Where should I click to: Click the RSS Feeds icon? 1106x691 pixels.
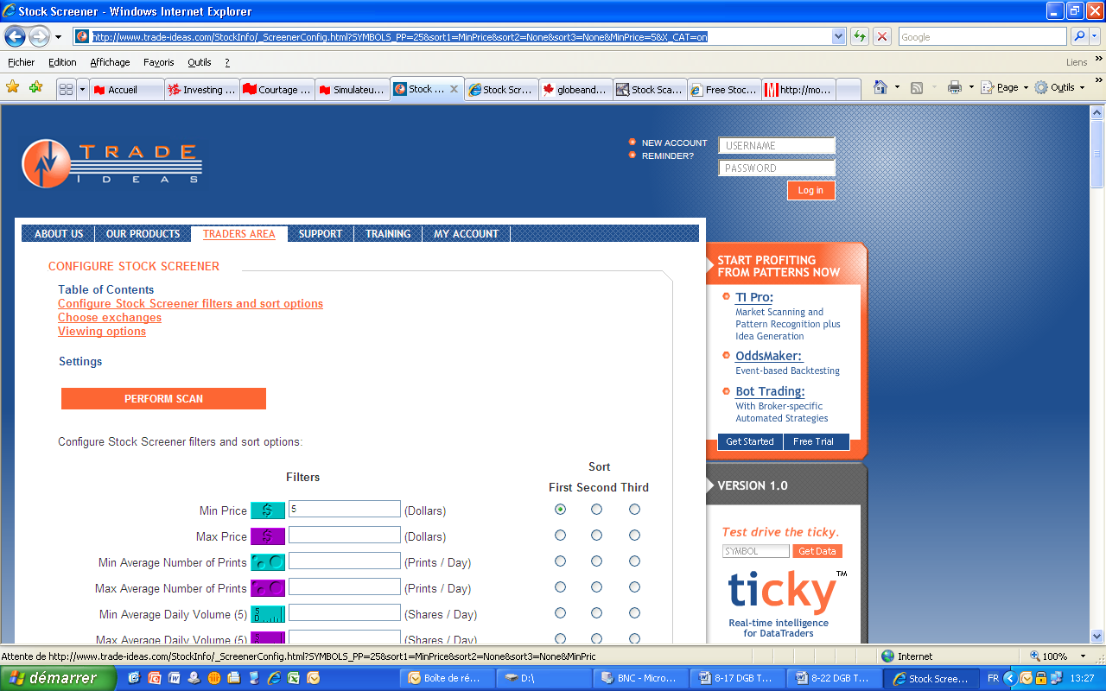click(917, 87)
